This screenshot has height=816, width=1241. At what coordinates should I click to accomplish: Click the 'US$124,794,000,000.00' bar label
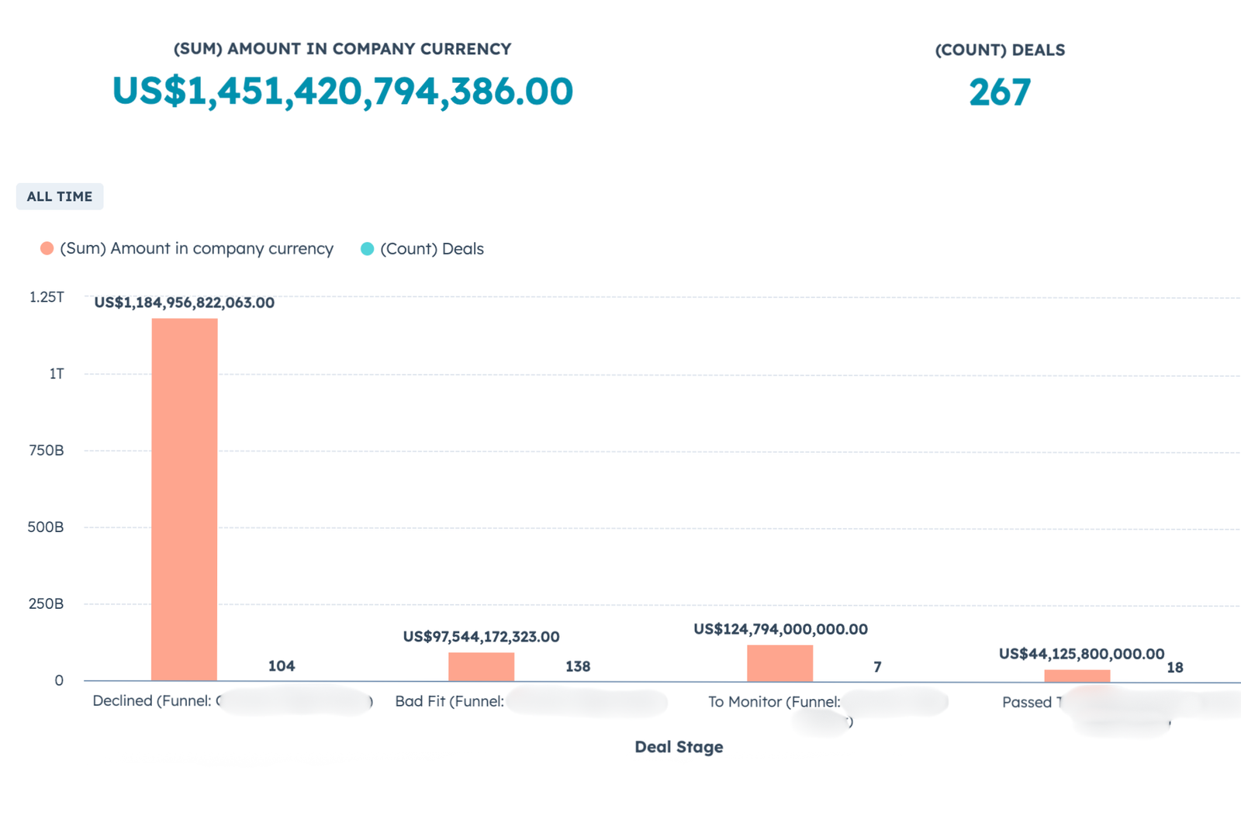click(780, 630)
